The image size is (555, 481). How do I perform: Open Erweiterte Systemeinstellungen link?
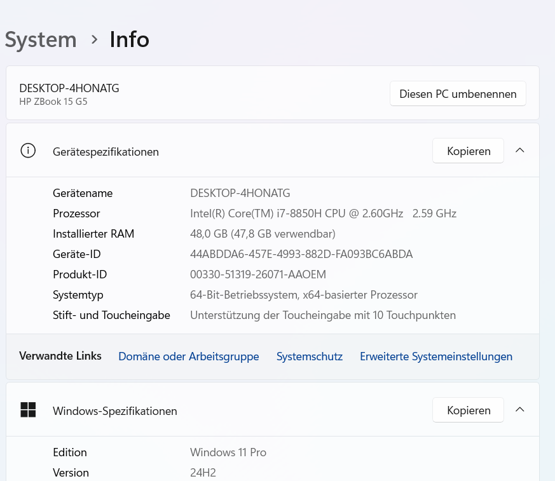coord(436,356)
